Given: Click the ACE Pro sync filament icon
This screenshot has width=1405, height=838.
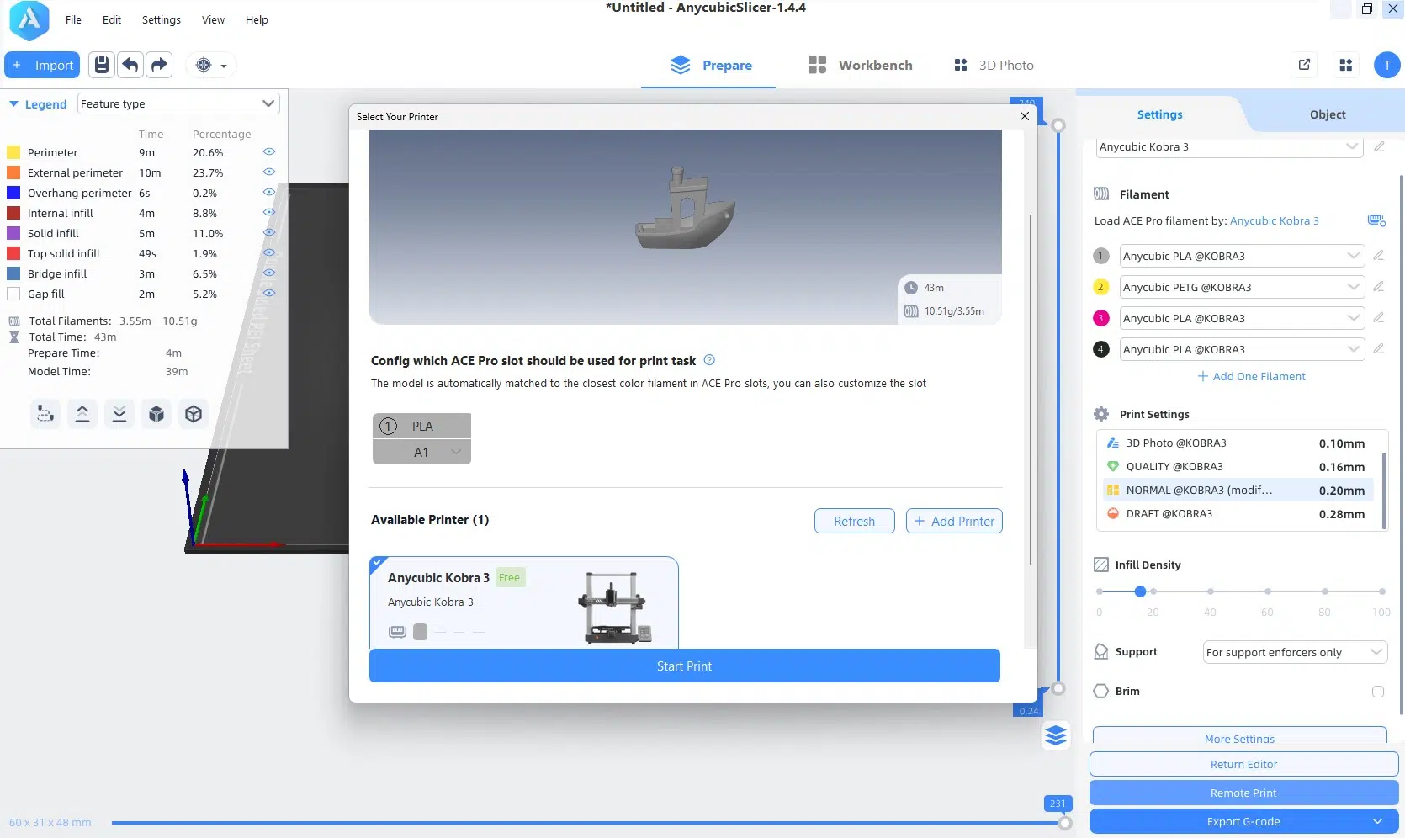Looking at the screenshot, I should click(1376, 220).
